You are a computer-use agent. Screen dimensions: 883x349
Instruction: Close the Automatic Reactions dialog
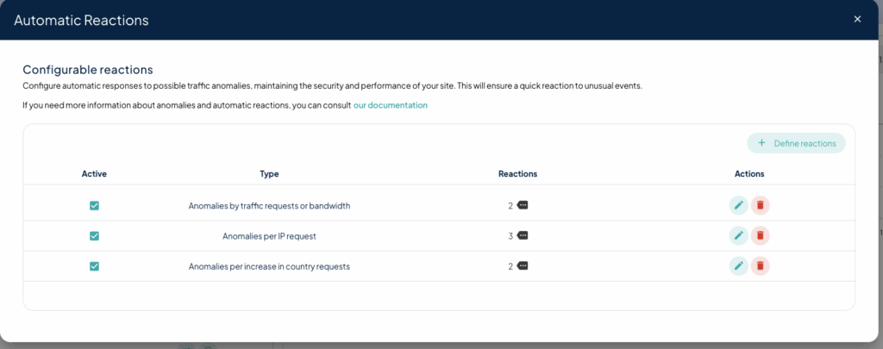pyautogui.click(x=857, y=19)
